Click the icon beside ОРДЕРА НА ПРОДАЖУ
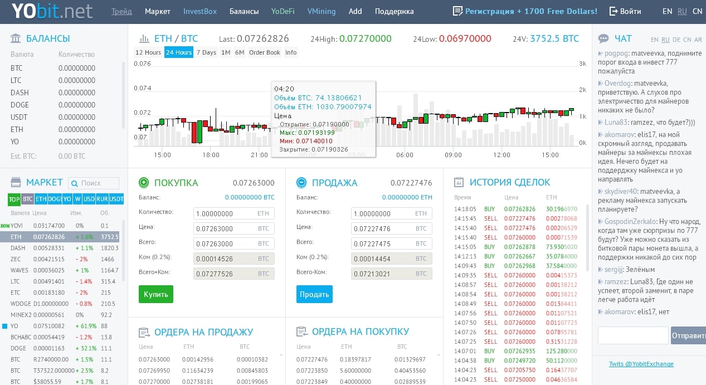 coord(144,332)
